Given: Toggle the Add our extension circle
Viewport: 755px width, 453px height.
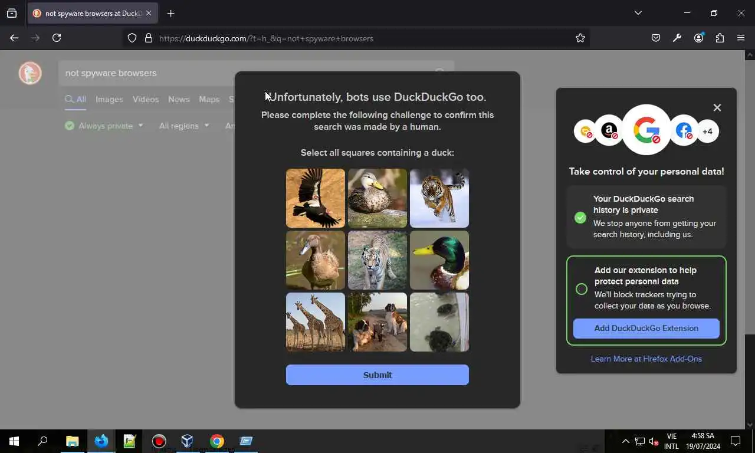Looking at the screenshot, I should coord(582,289).
